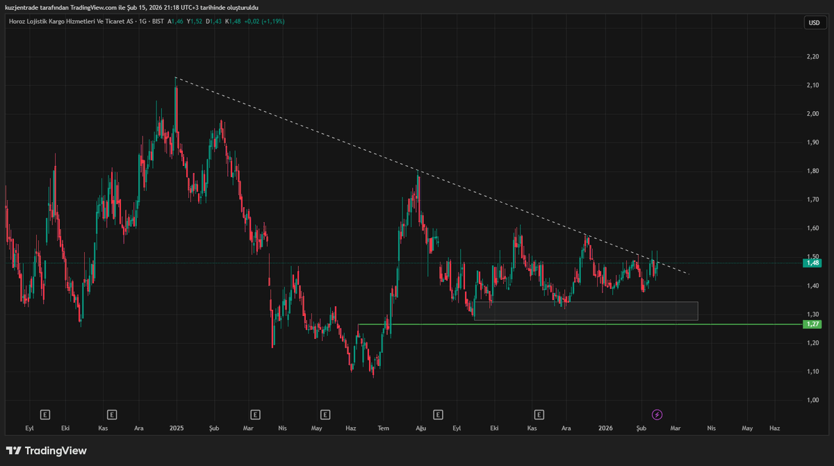This screenshot has width=834, height=466.
Task: Open the USD currency selector
Action: click(814, 22)
